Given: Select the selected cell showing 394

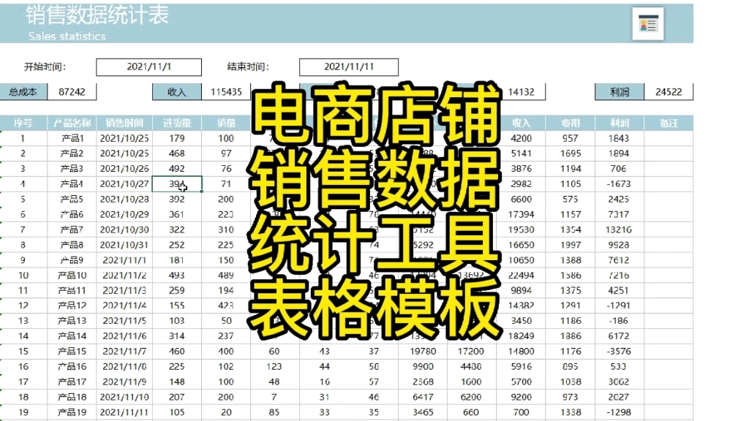Looking at the screenshot, I should [x=176, y=183].
